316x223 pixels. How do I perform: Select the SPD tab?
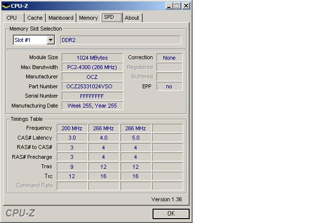pyautogui.click(x=112, y=17)
